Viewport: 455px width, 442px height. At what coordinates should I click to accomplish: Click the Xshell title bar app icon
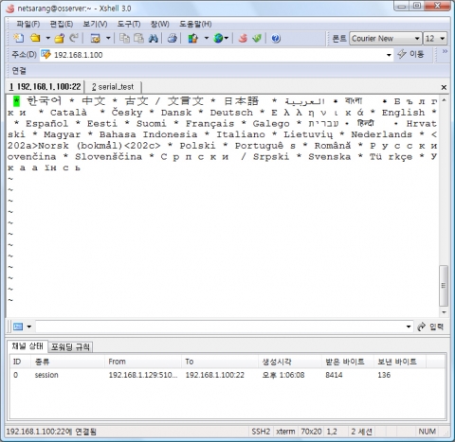(10, 9)
